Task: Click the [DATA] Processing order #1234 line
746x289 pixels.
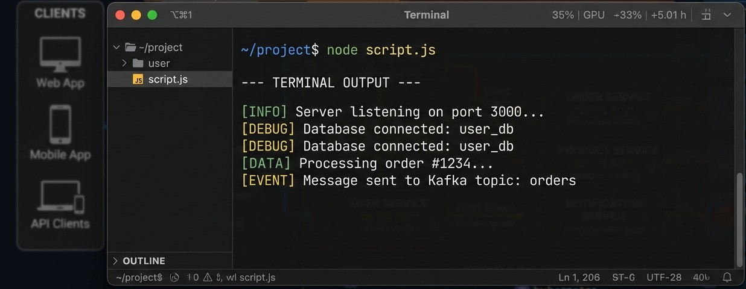Action: (x=368, y=163)
